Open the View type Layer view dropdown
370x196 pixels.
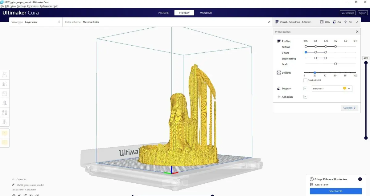point(36,22)
